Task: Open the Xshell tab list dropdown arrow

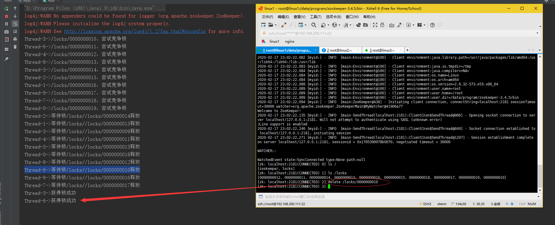Action: [x=540, y=50]
